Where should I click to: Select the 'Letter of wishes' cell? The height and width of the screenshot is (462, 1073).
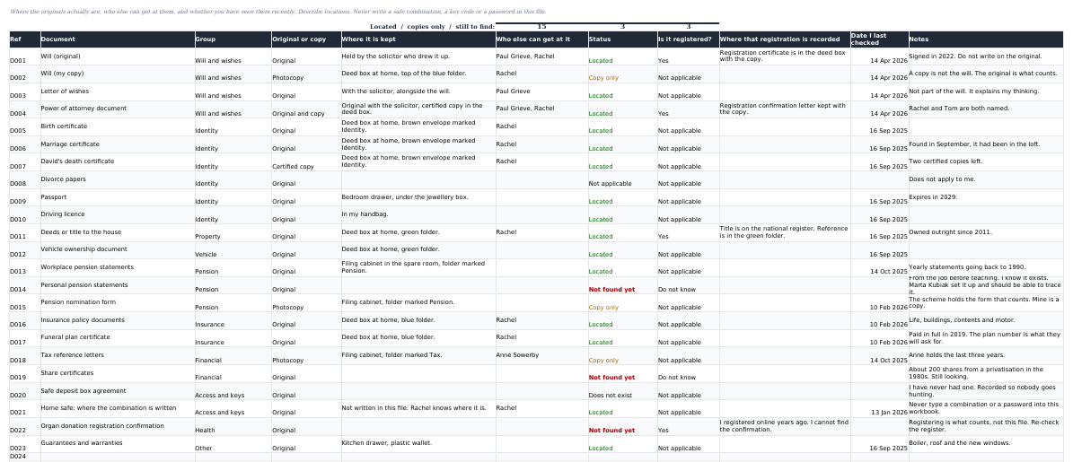point(118,92)
